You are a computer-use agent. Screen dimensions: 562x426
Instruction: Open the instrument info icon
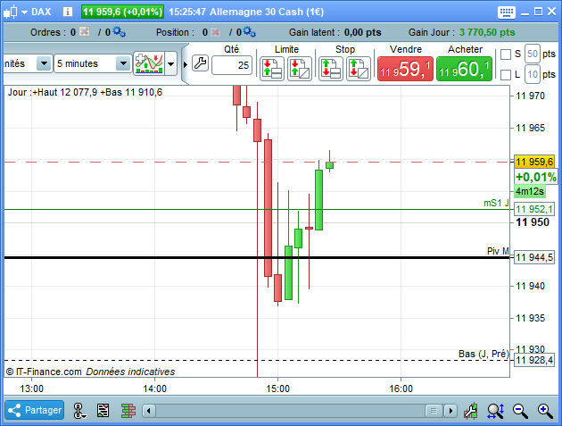[68, 12]
